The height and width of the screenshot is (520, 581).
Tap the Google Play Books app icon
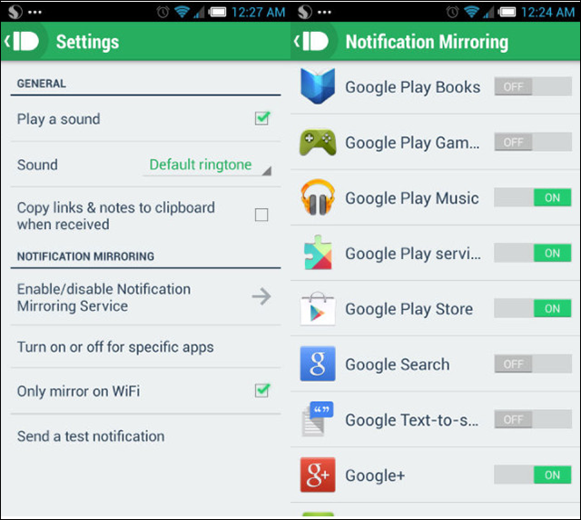318,86
